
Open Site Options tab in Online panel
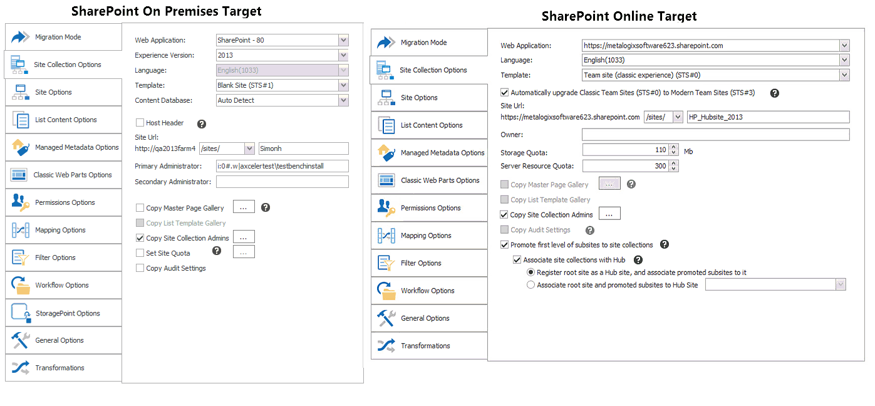pos(429,98)
